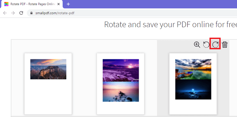Select the first PDF page thumbnail
This screenshot has height=117, width=237.
point(48,84)
